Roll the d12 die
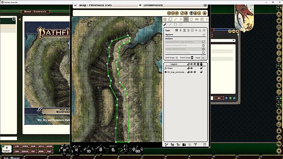Image resolution: width=283 pixels, height=159 pixels. pos(77,149)
